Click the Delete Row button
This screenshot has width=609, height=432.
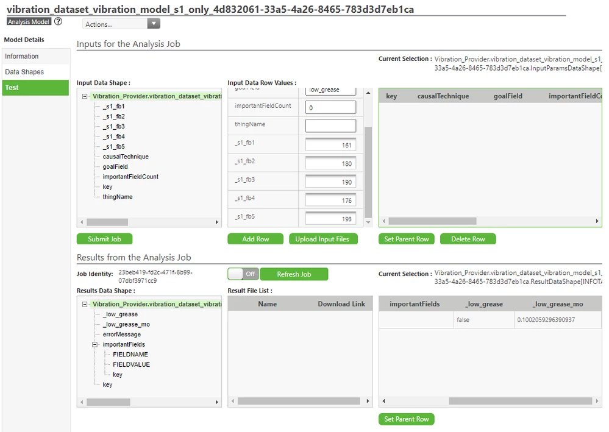pos(468,239)
